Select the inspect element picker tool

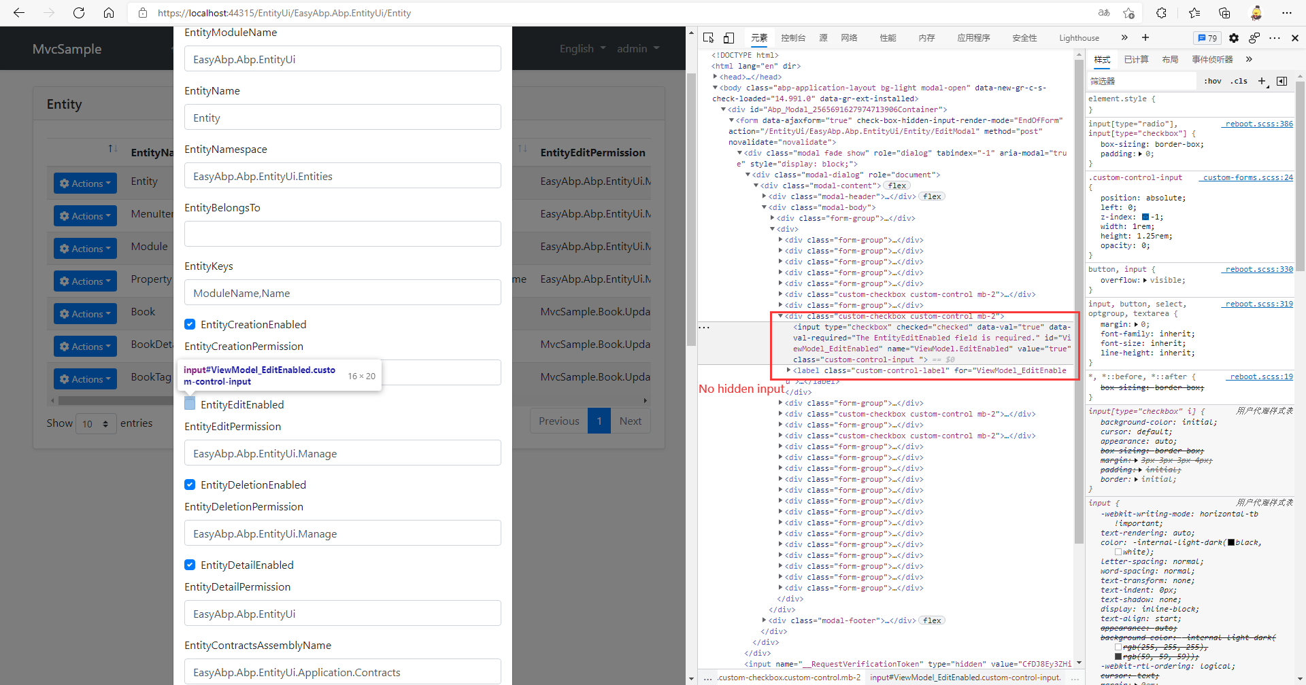coord(708,38)
